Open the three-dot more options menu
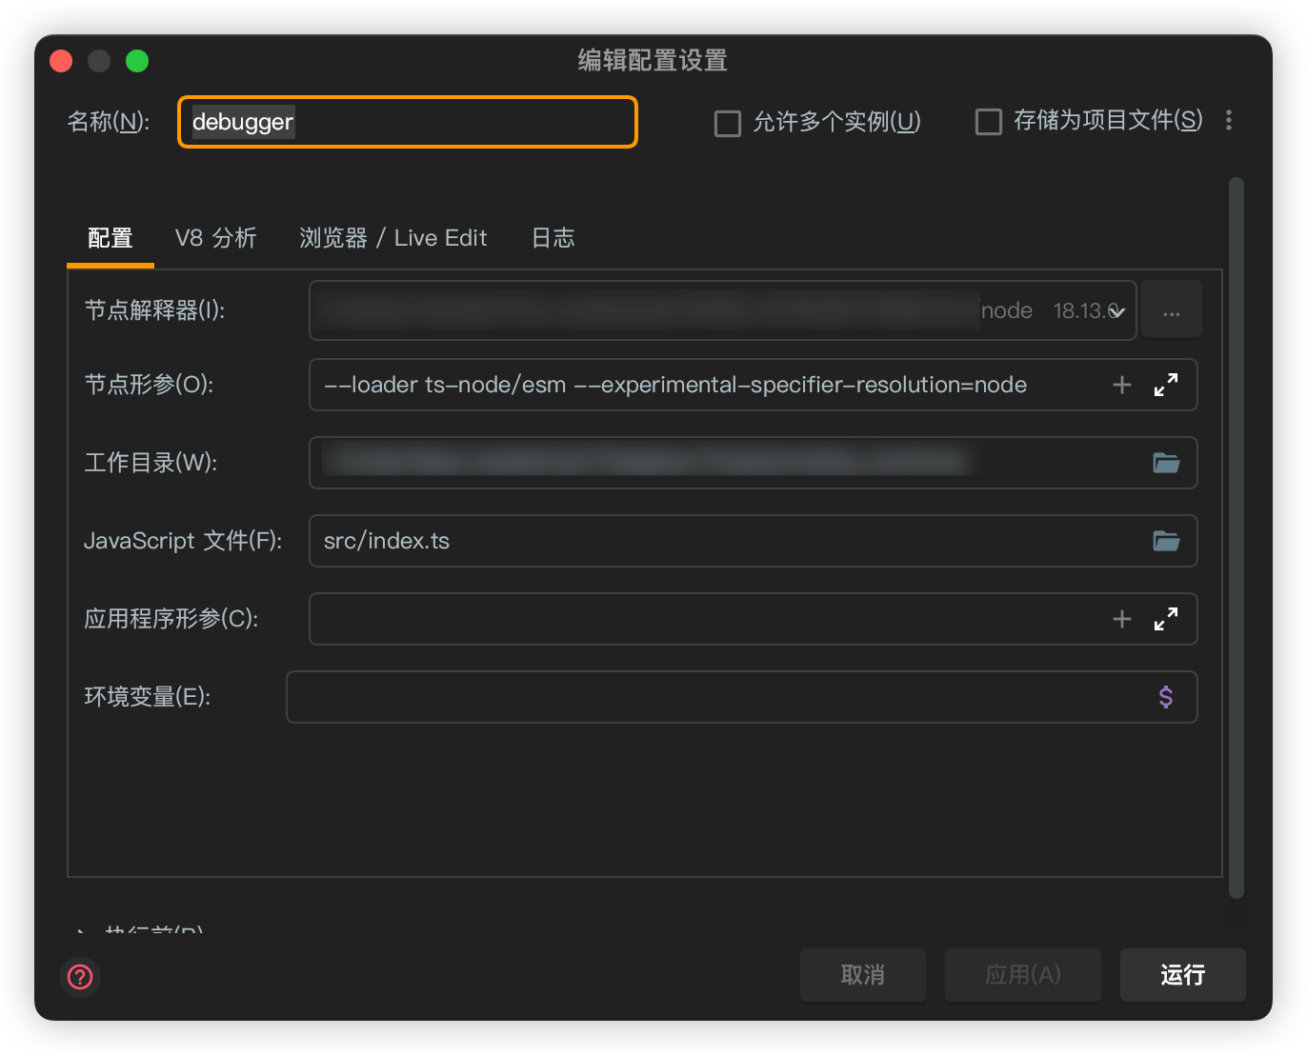The image size is (1307, 1055). (x=1229, y=121)
